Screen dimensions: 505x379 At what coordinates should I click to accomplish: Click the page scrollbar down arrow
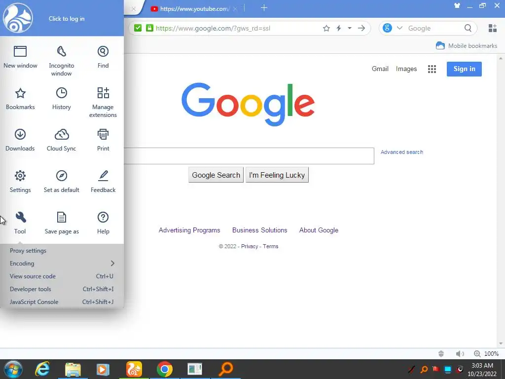[501, 343]
